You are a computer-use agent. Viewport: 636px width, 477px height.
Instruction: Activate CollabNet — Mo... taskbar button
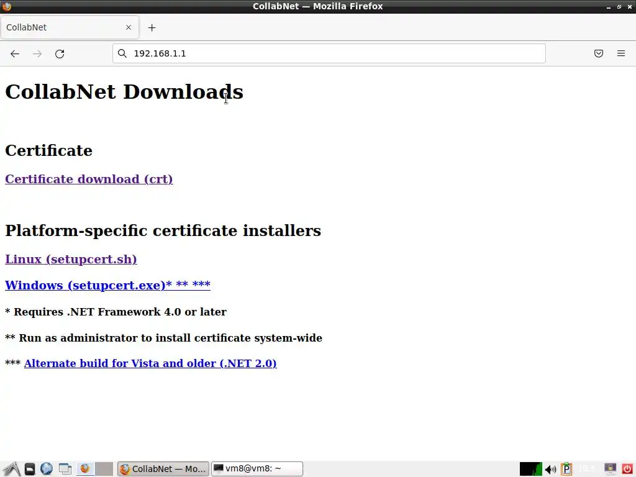pyautogui.click(x=163, y=469)
